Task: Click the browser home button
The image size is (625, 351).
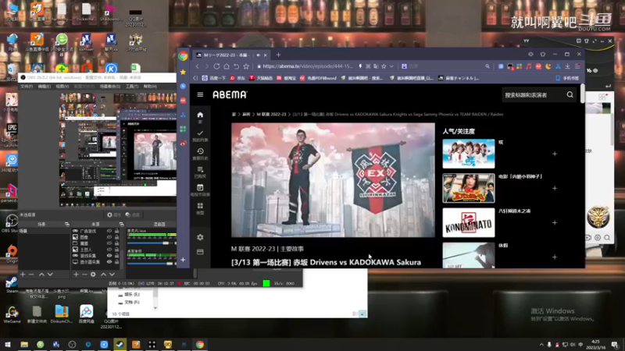Action: pyautogui.click(x=227, y=66)
